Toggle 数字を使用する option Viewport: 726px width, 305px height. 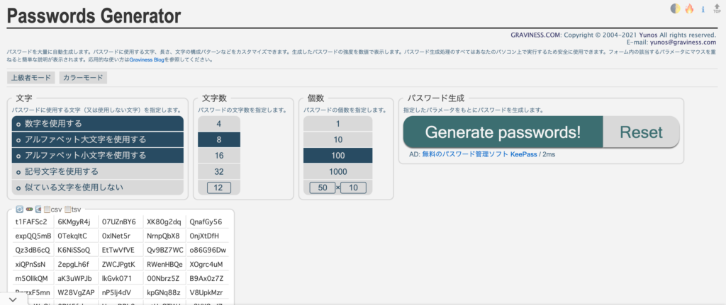[97, 124]
